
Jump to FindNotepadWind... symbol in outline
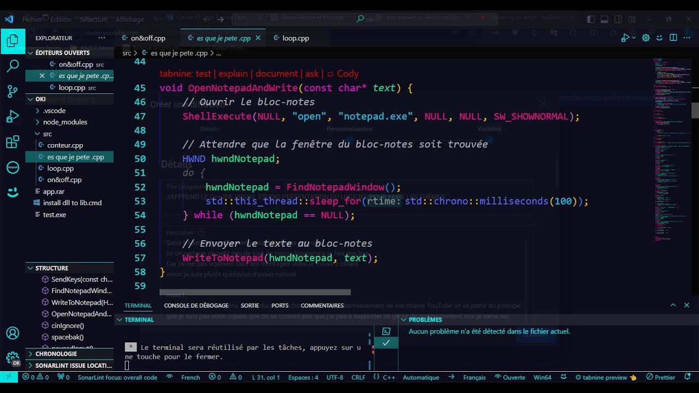pyautogui.click(x=76, y=291)
